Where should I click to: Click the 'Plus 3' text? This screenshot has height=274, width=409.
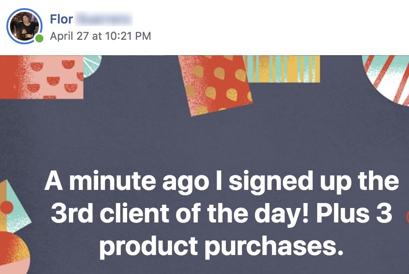(x=354, y=214)
